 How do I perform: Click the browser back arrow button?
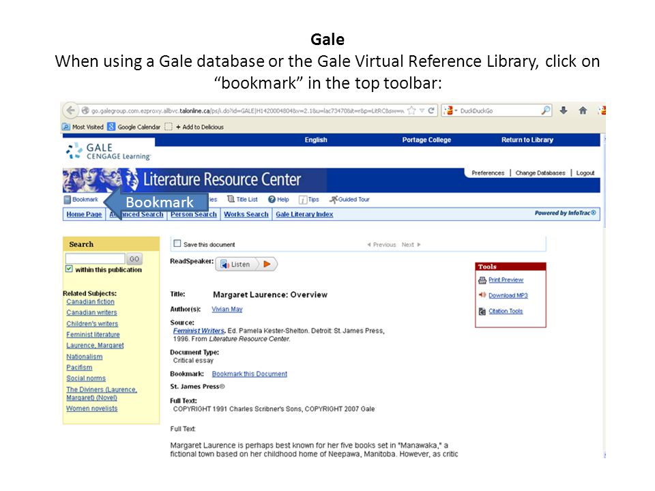(x=70, y=110)
